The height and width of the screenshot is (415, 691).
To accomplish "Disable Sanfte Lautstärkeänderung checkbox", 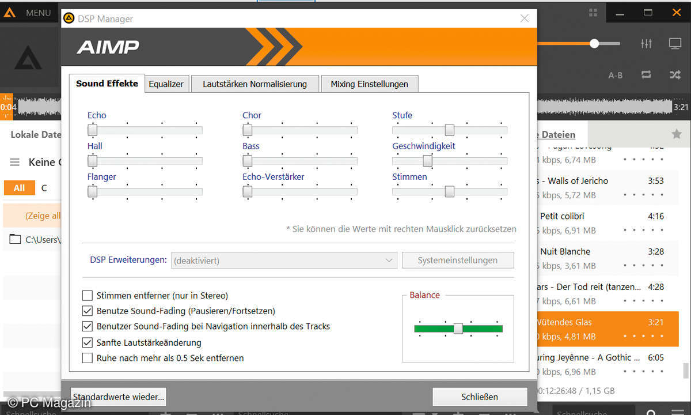I will [x=88, y=342].
